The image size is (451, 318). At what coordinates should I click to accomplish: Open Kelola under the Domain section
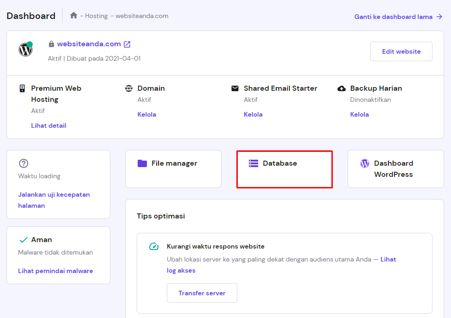pyautogui.click(x=146, y=114)
